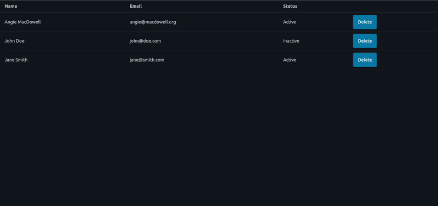Click blank space right of Angie's Delete button
This screenshot has width=438, height=206.
407,22
